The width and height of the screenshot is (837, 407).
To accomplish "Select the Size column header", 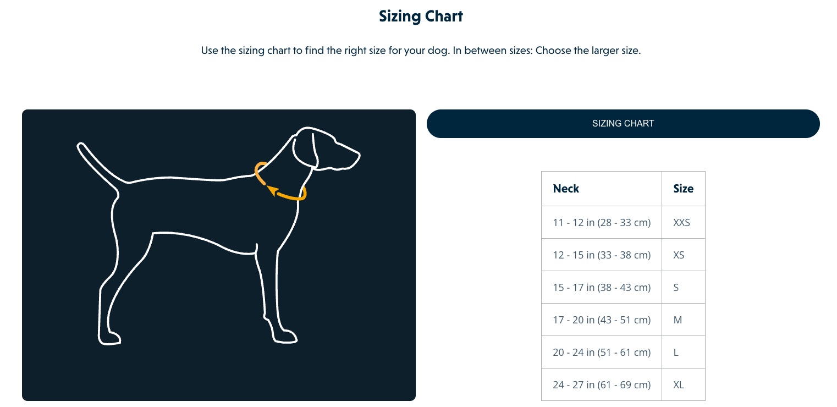I will (x=683, y=189).
